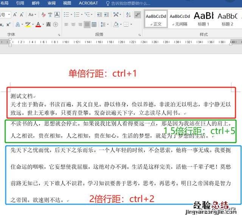Expand font color dropdown arrow
The width and height of the screenshot is (242, 219).
[x=43, y=24]
